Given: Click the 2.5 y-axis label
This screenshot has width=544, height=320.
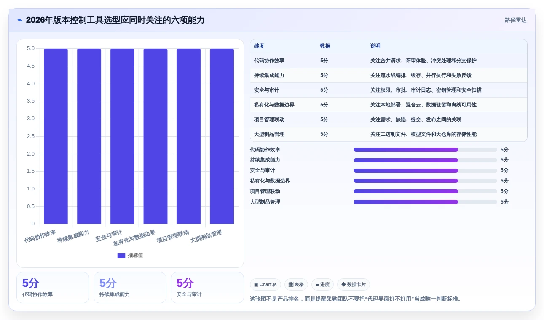Looking at the screenshot, I should (31, 136).
